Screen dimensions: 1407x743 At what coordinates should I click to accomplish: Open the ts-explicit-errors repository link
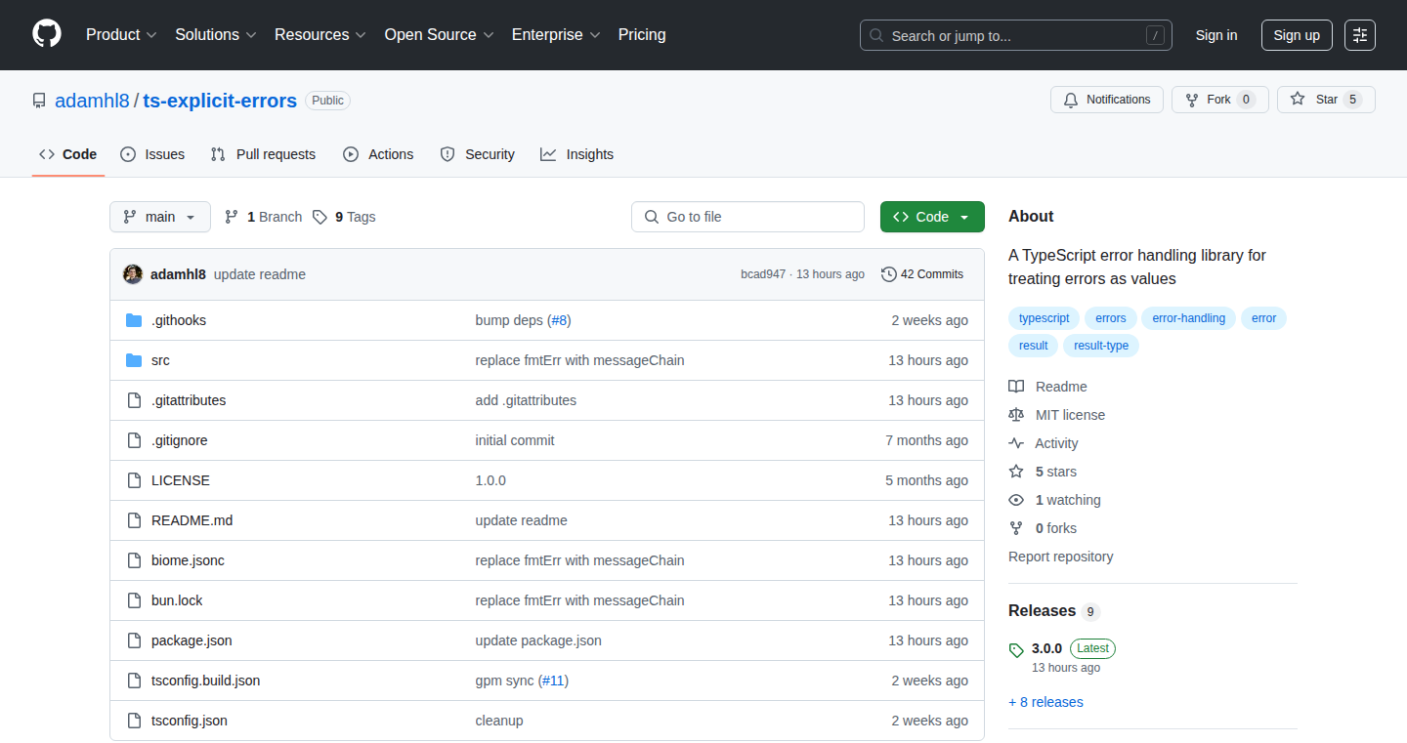[220, 101]
